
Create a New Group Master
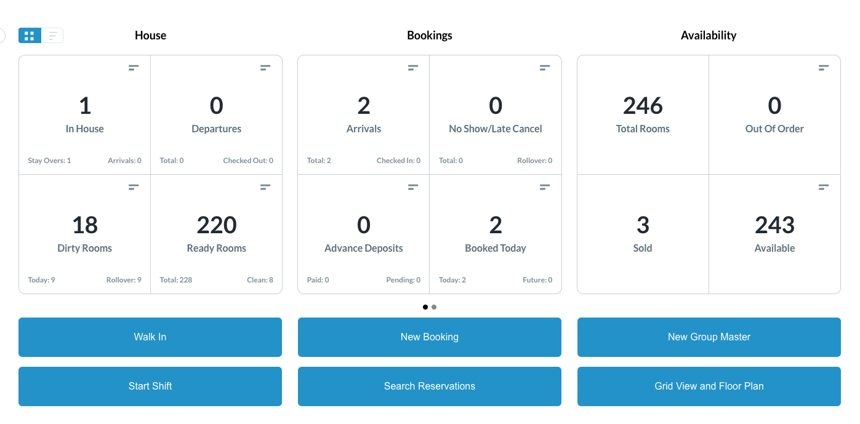click(709, 337)
